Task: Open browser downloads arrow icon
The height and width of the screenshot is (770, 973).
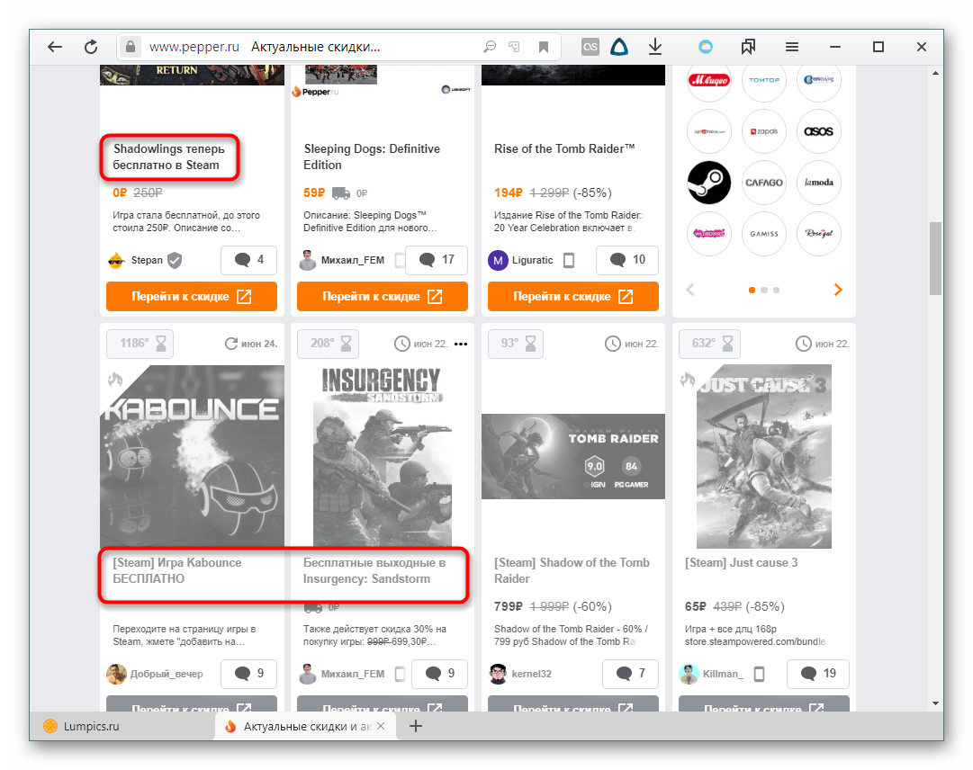Action: click(655, 47)
